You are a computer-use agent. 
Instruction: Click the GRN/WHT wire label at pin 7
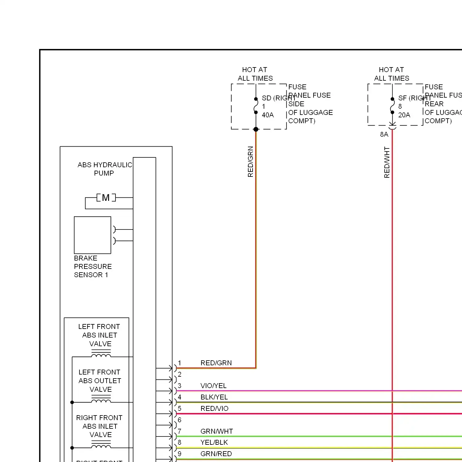pyautogui.click(x=217, y=431)
